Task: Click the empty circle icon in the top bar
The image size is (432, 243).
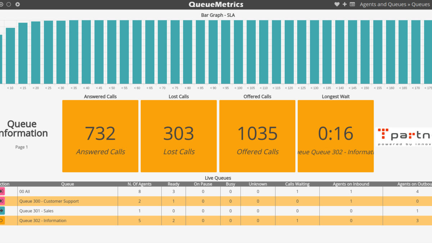Action: point(9,4)
